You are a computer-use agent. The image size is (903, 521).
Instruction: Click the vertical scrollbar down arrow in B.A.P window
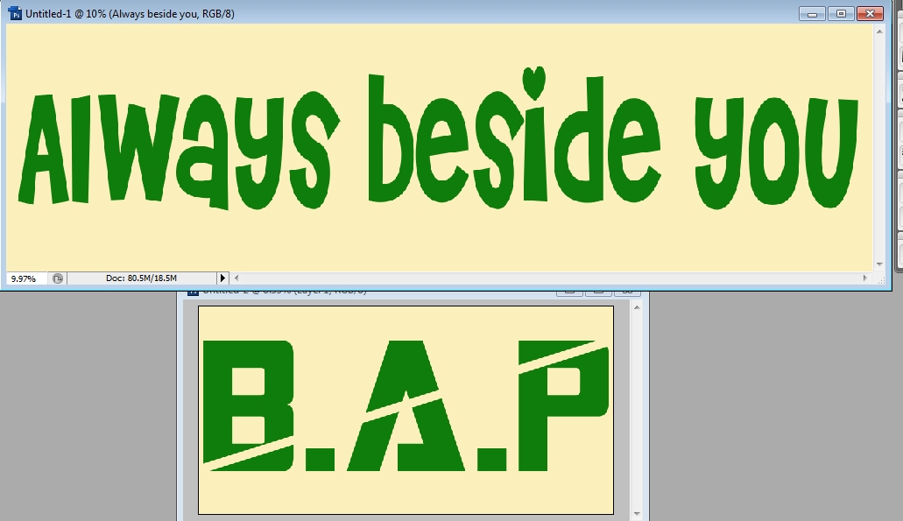pos(637,513)
